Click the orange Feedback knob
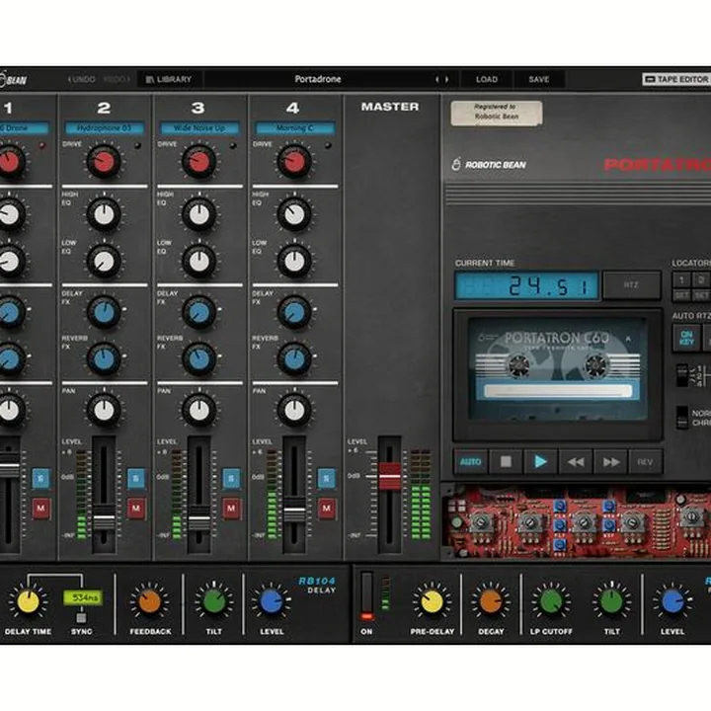The image size is (711, 711). click(x=150, y=601)
